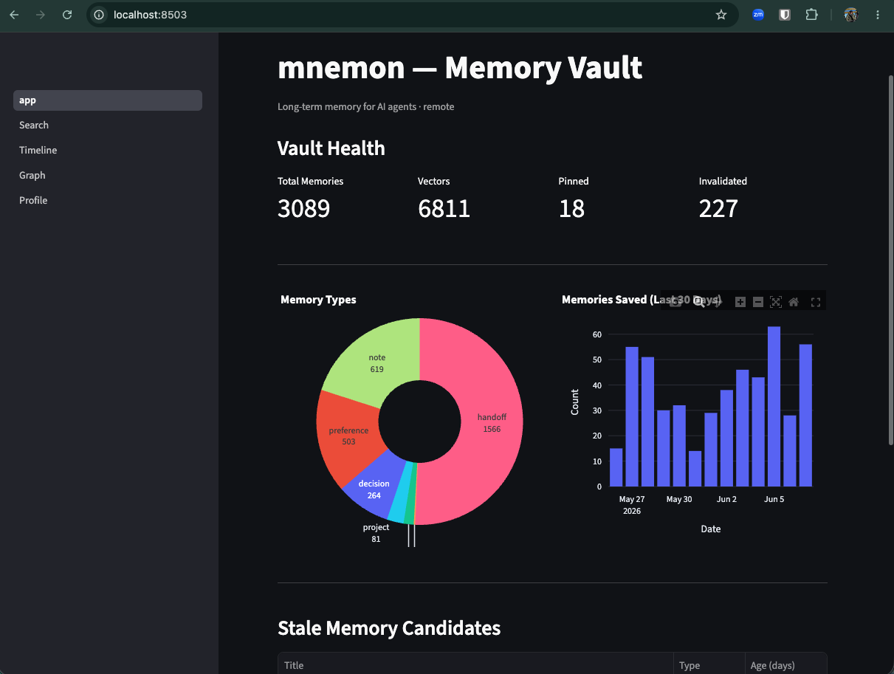Click the 'Jun 5' axis label
The image size is (894, 674).
point(774,500)
